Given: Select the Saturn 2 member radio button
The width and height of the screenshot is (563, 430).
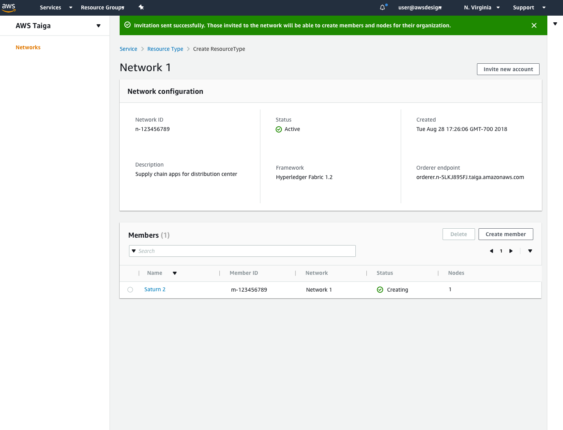Looking at the screenshot, I should coord(130,290).
